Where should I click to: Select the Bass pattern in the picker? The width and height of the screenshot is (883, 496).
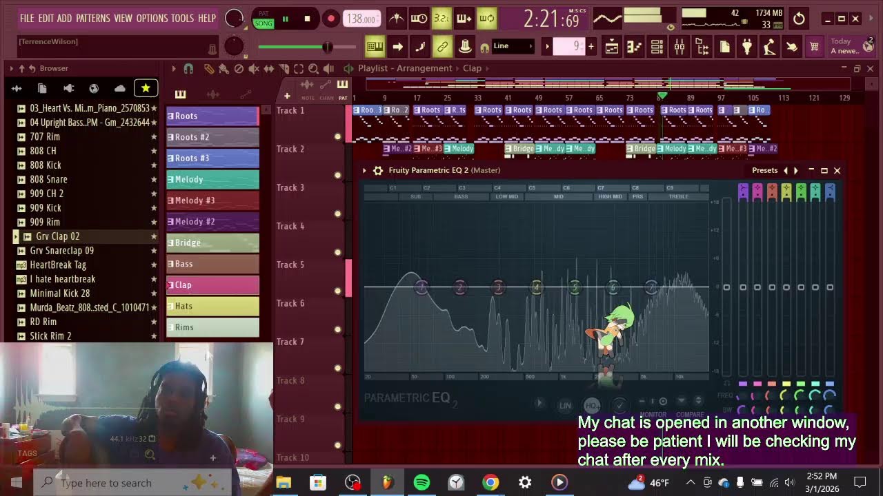point(212,264)
